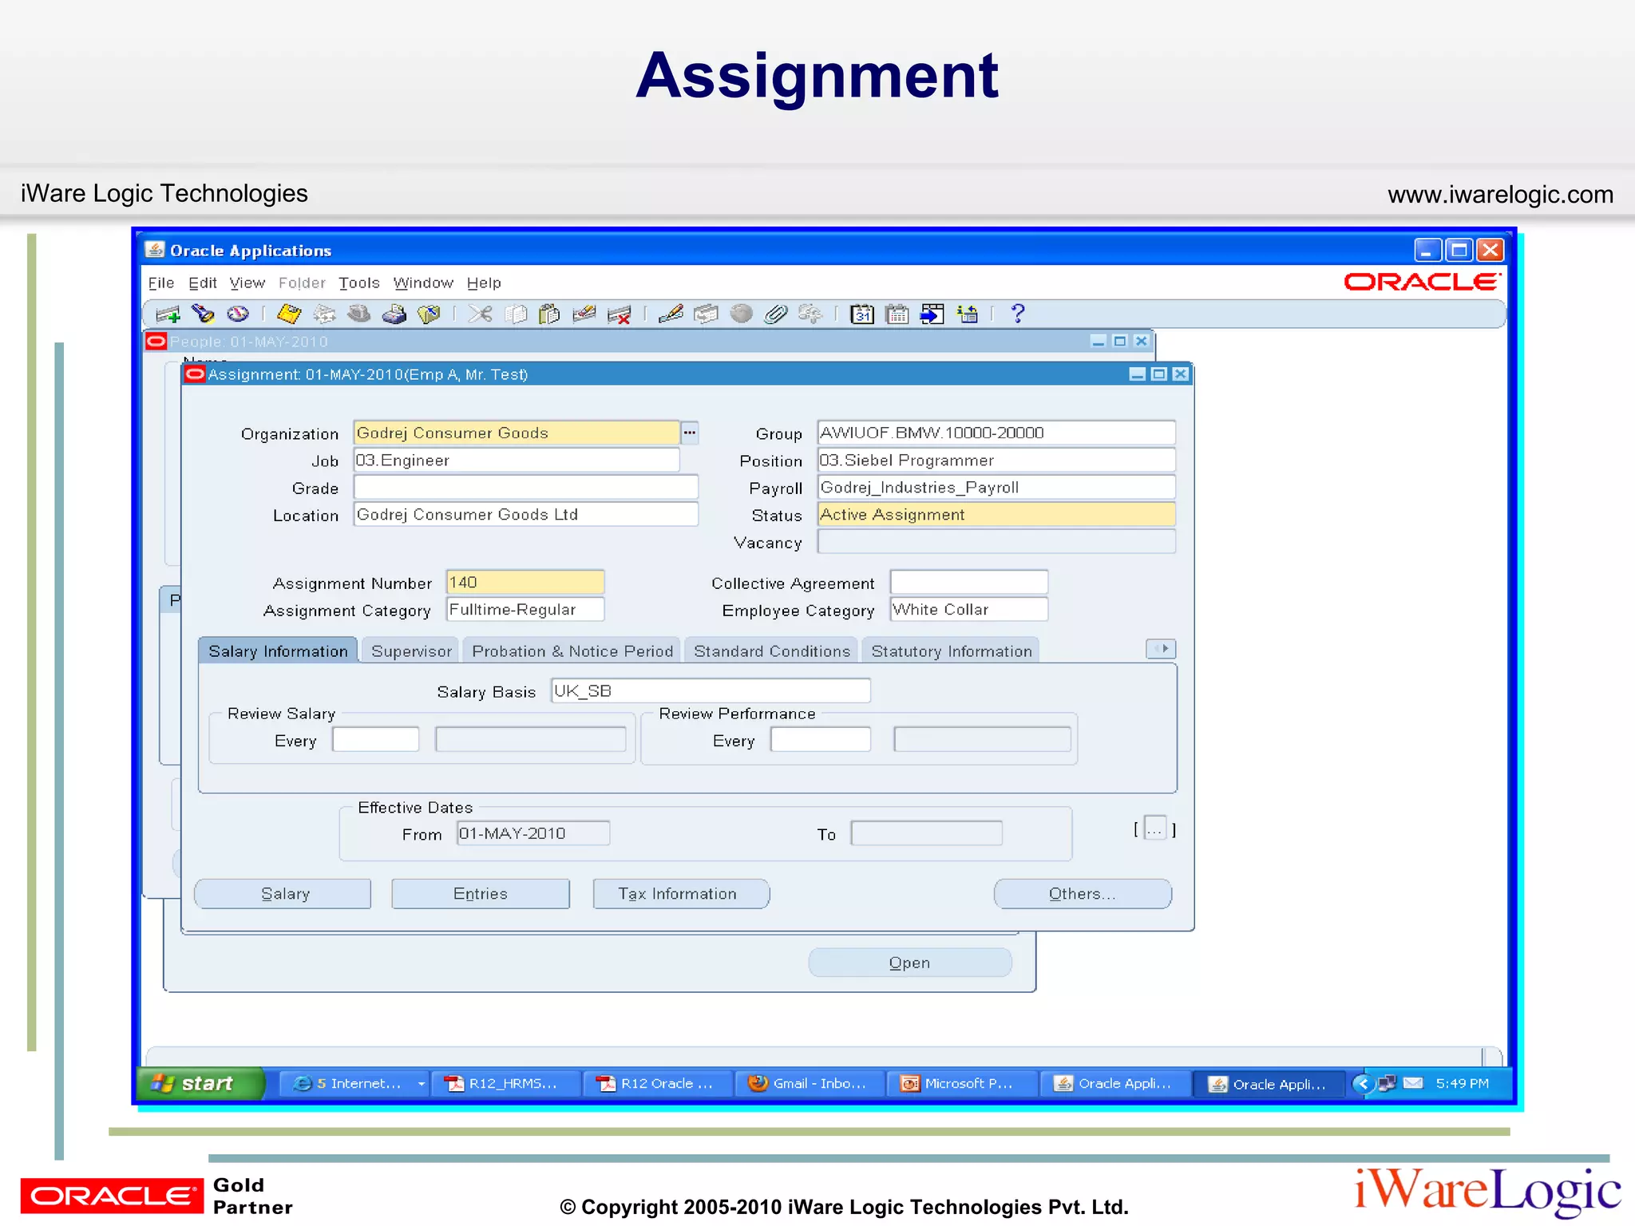Click the Entries button

481,894
